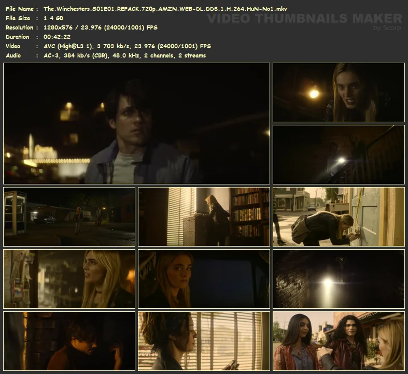Click the Resolution label
The image size is (408, 374).
tap(20, 27)
